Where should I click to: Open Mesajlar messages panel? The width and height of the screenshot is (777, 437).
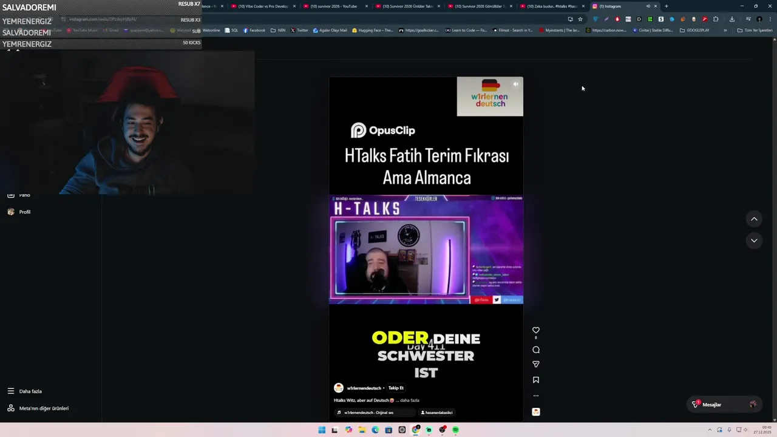coord(724,404)
